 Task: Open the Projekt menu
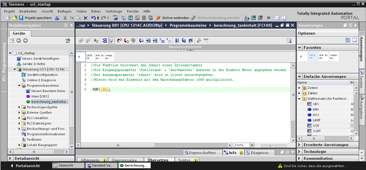9,11
